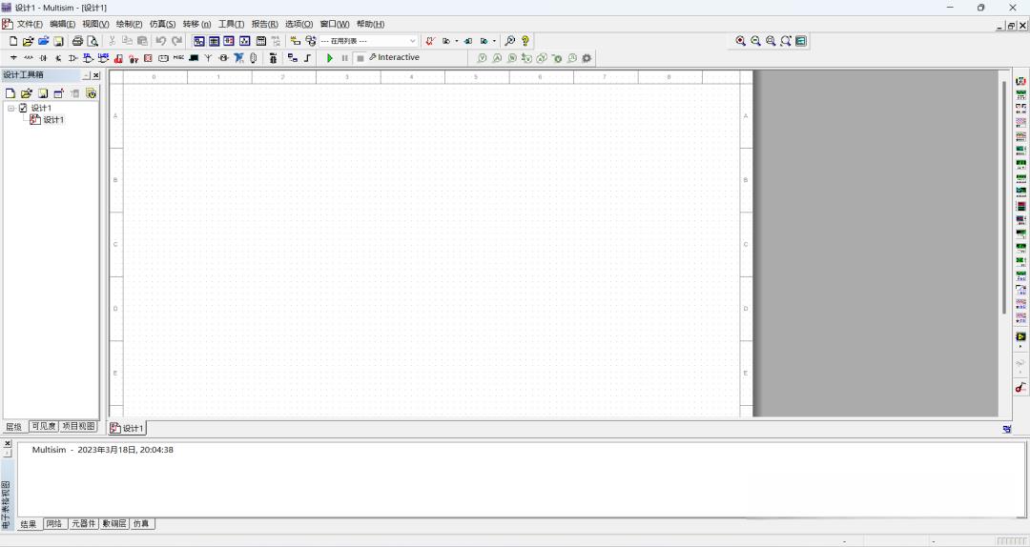Screen dimensions: 1030x547
Task: Zoom in on the sheet
Action: pyautogui.click(x=740, y=41)
